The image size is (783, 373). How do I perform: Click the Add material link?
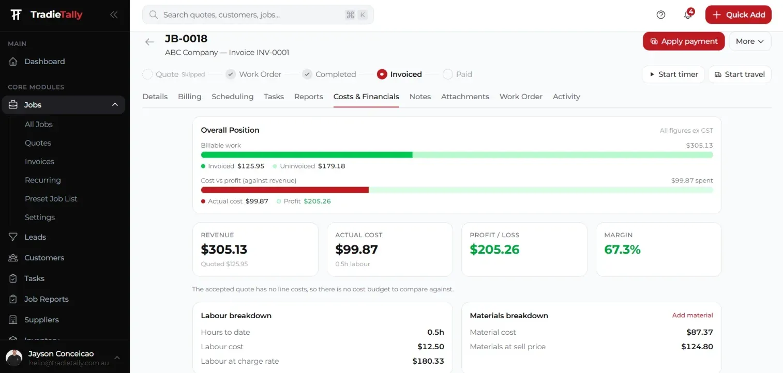tap(692, 315)
